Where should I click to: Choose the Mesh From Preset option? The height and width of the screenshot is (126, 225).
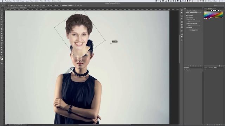click(x=187, y=19)
